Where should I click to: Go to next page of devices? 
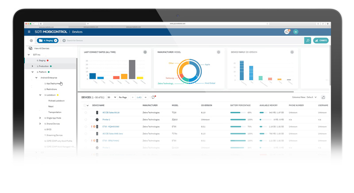[146, 97]
